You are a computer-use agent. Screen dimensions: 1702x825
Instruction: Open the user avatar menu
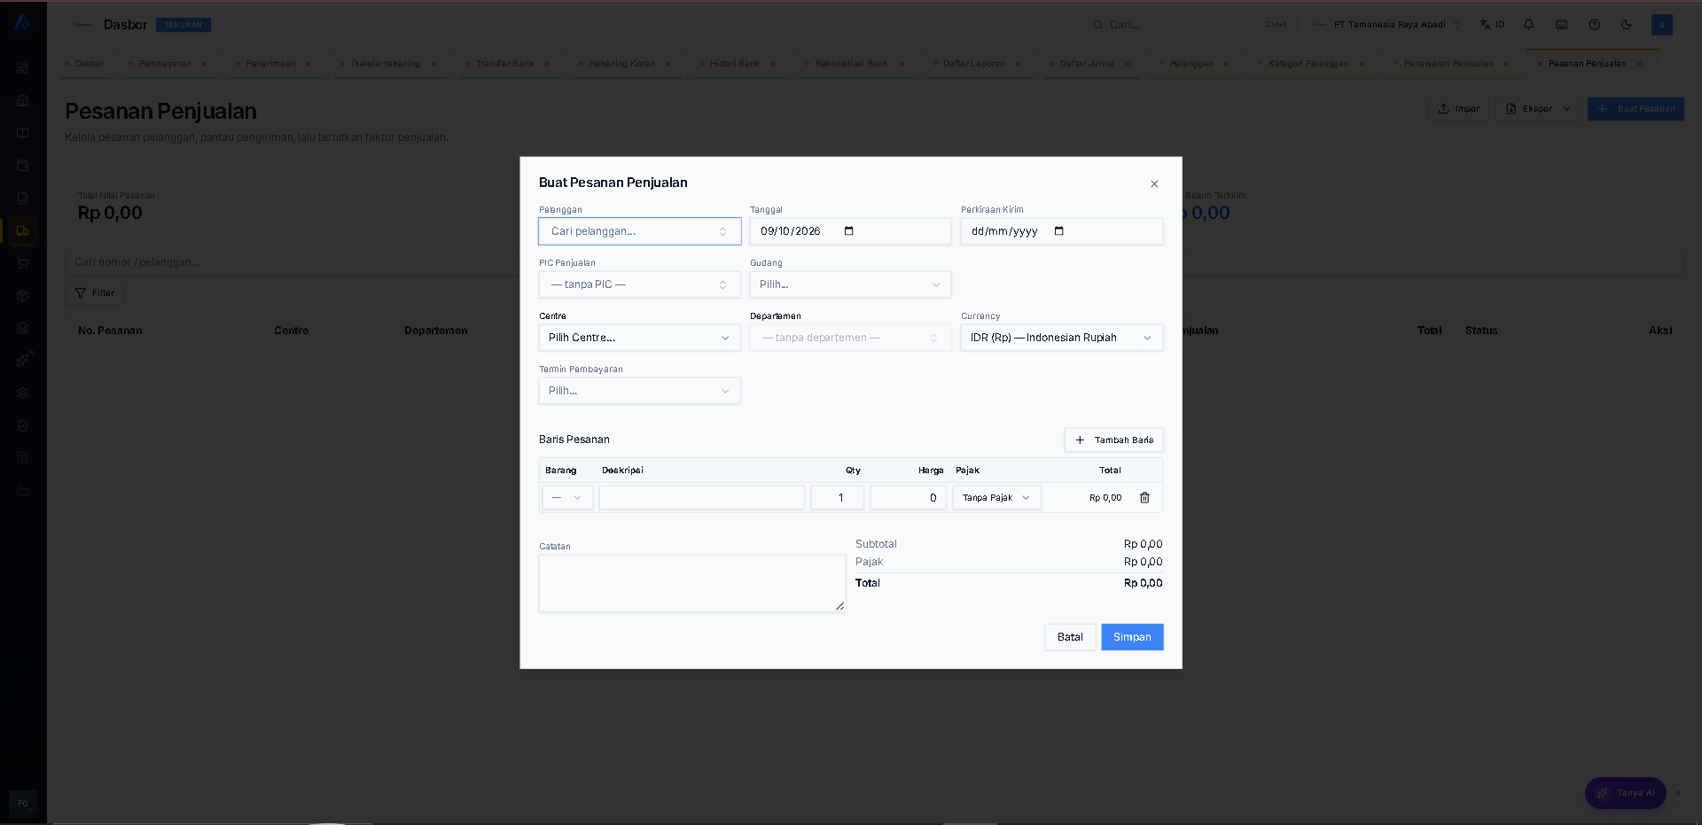click(1662, 25)
